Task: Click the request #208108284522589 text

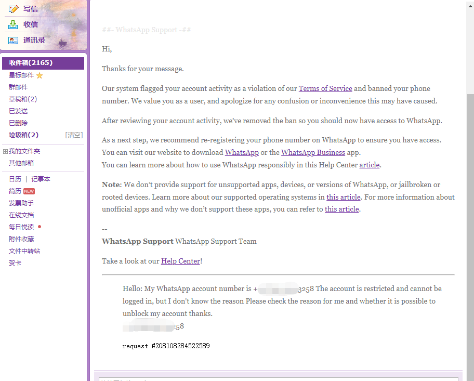Action: point(166,346)
